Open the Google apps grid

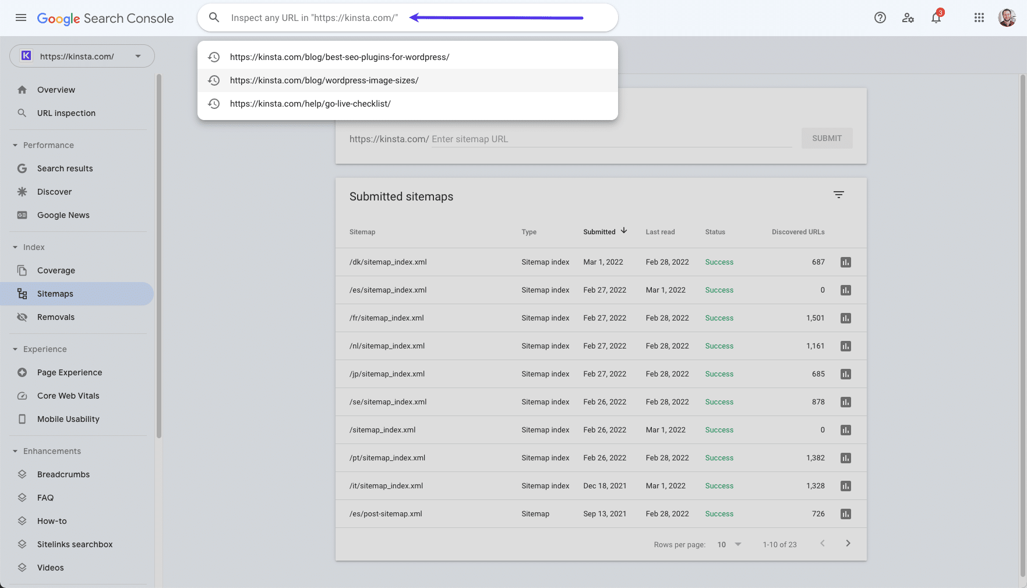point(979,17)
